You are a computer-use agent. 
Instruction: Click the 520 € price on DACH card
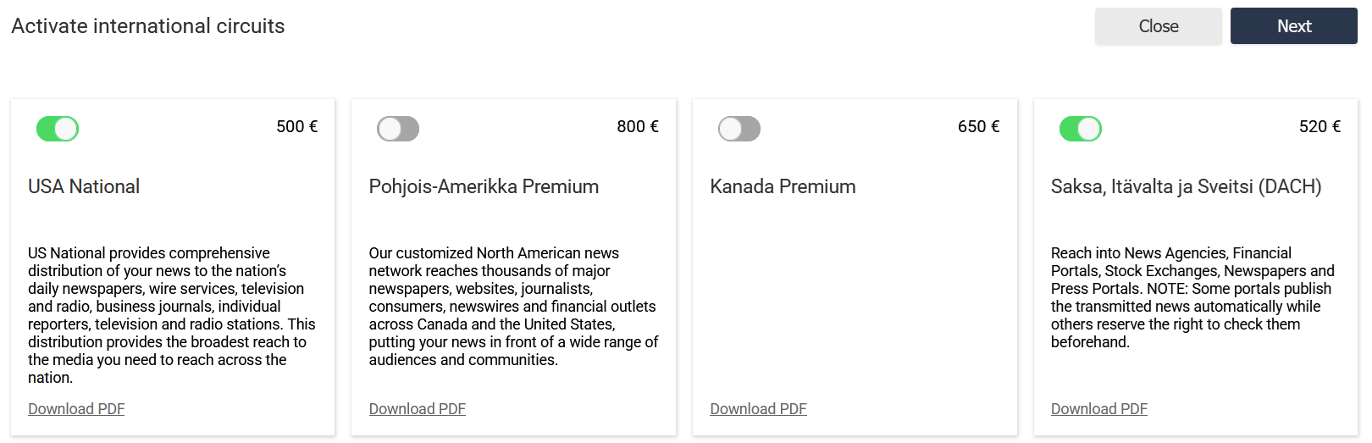pos(1319,126)
